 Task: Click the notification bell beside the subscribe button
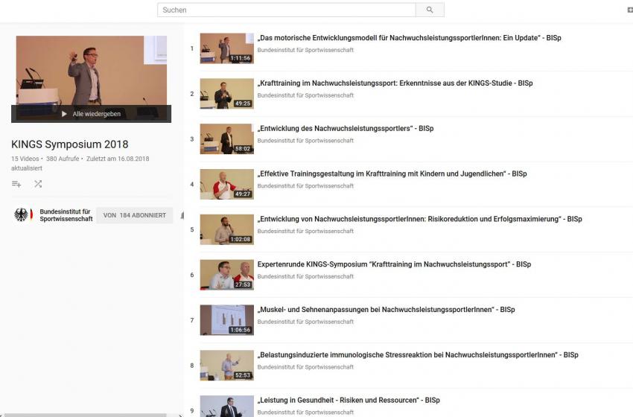tap(182, 215)
